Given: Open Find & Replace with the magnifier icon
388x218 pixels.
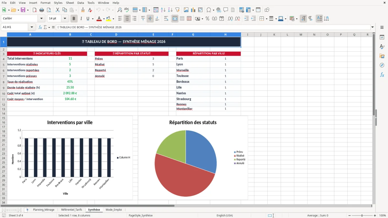Looking at the screenshot, I should [x=120, y=10].
